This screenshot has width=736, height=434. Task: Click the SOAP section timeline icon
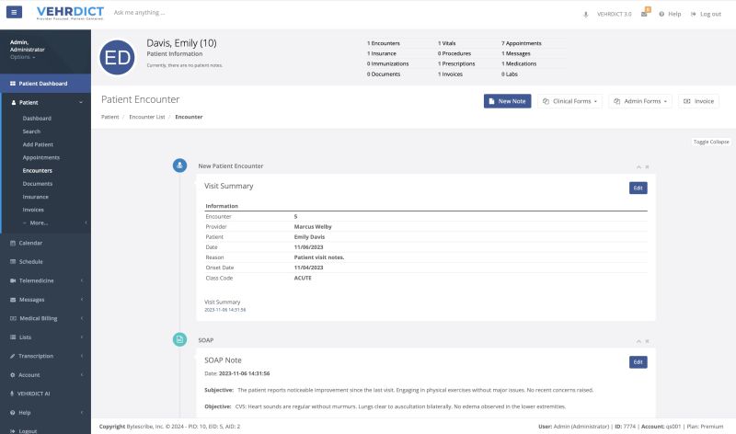click(179, 339)
